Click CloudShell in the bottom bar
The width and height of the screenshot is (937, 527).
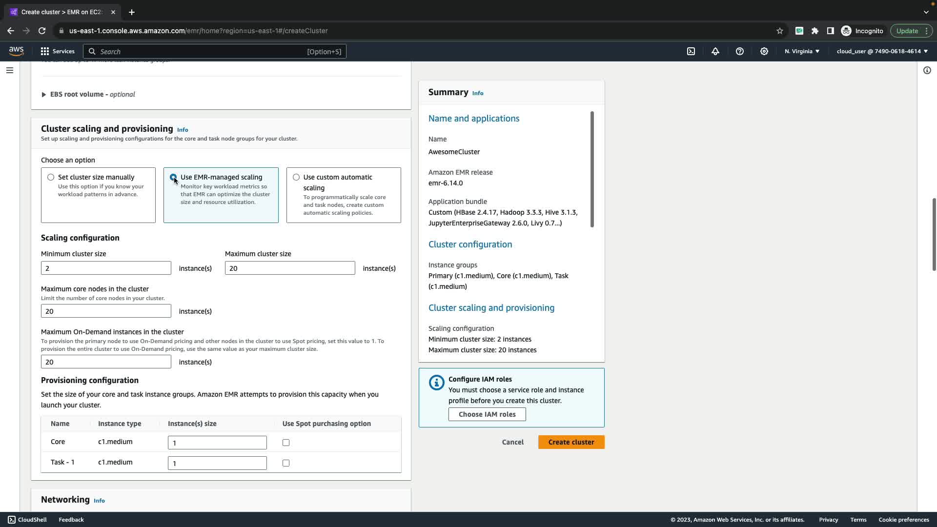coord(27,520)
